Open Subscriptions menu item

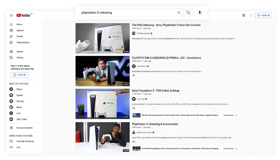click(x=23, y=42)
